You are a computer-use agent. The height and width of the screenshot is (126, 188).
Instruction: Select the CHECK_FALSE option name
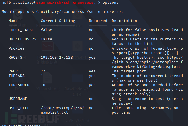coord(21,30)
